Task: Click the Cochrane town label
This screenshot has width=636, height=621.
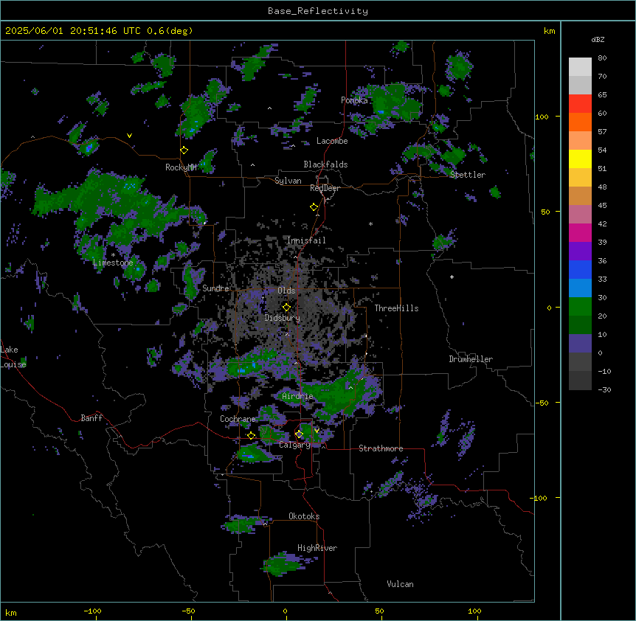Action: 238,419
